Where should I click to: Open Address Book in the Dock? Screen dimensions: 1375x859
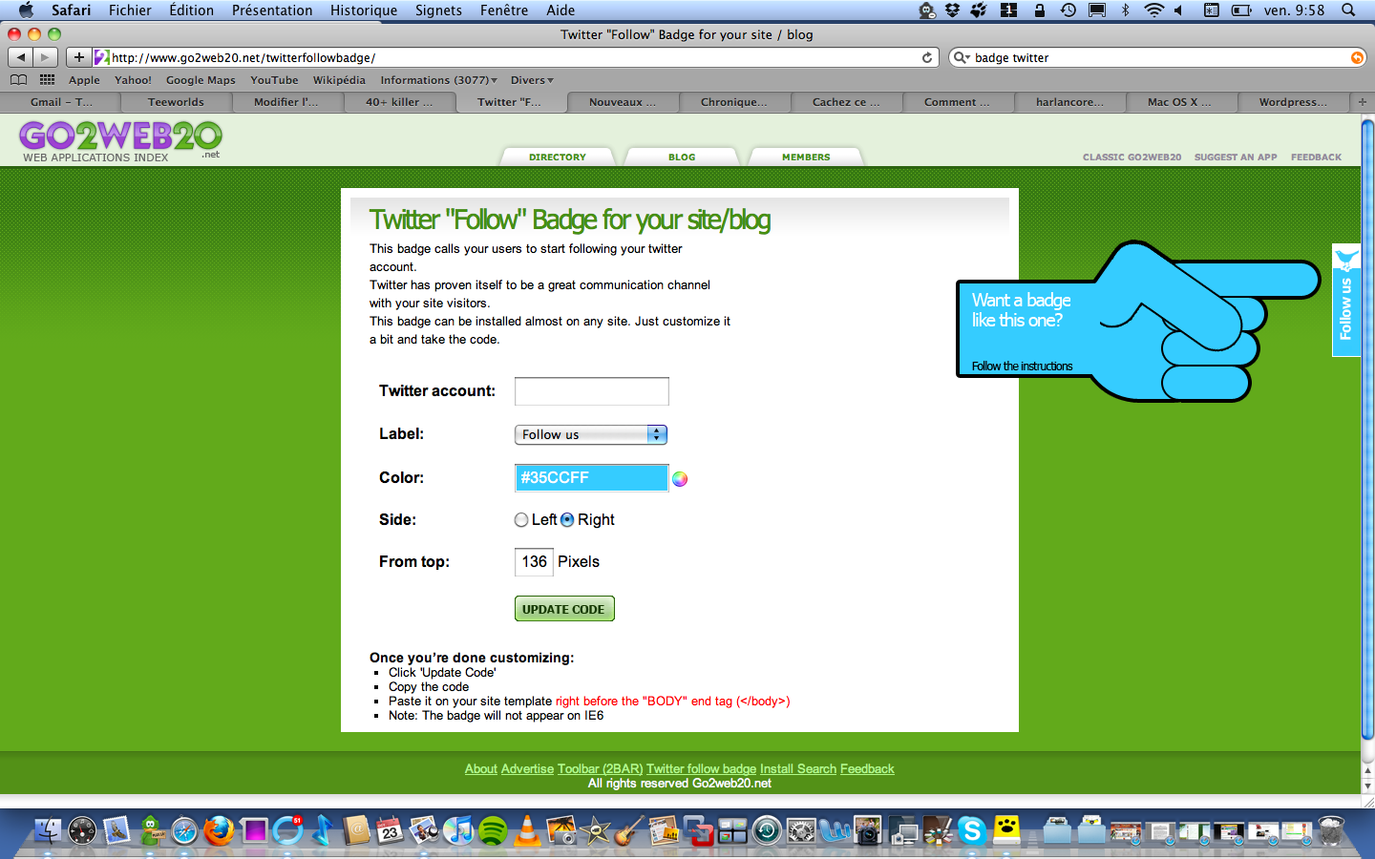[x=356, y=830]
